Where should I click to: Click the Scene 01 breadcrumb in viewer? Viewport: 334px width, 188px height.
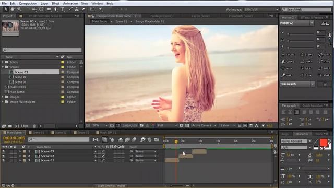(121, 21)
